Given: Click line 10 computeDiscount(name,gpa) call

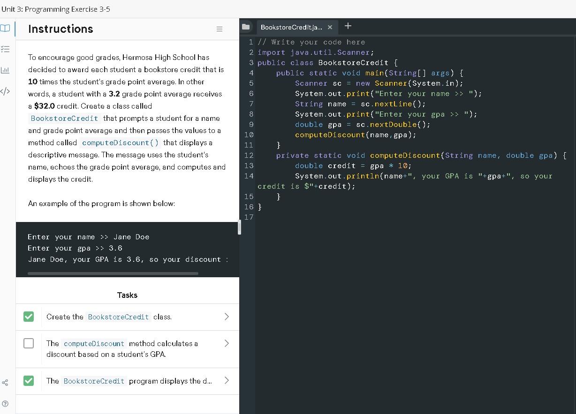Looking at the screenshot, I should 356,135.
